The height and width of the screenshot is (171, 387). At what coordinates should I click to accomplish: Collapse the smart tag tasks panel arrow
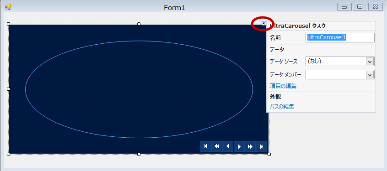point(264,23)
